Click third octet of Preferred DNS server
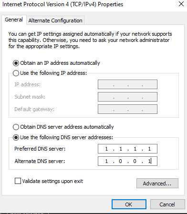This screenshot has height=214, width=187. pyautogui.click(x=135, y=149)
